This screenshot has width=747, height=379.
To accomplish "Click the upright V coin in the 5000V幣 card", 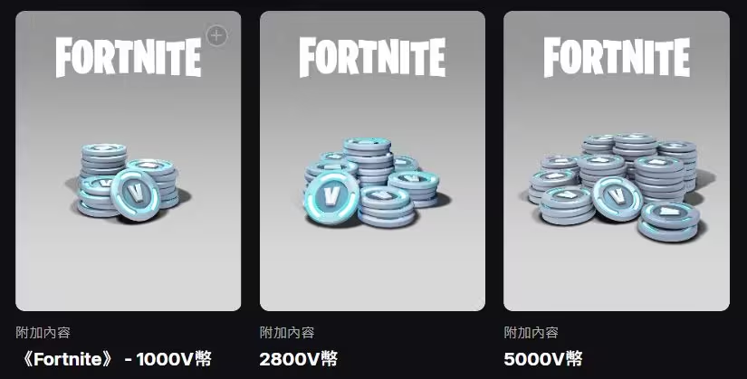I will pyautogui.click(x=617, y=198).
